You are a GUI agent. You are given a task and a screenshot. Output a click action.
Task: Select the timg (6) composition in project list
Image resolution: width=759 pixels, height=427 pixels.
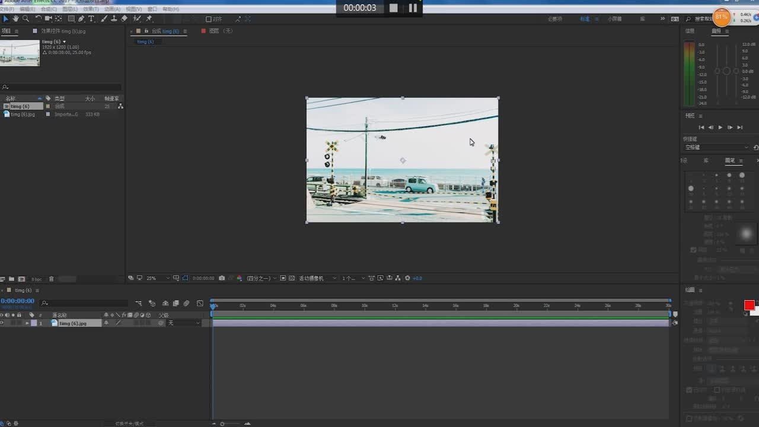(20, 107)
